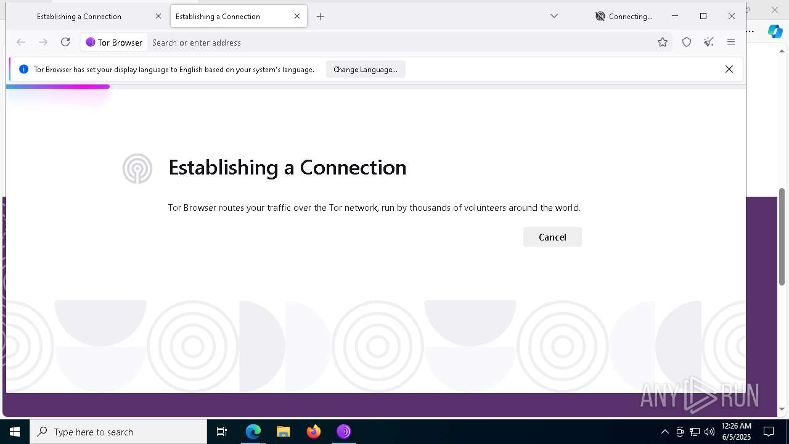This screenshot has width=789, height=444.
Task: Open the volume control icon
Action: tap(709, 432)
